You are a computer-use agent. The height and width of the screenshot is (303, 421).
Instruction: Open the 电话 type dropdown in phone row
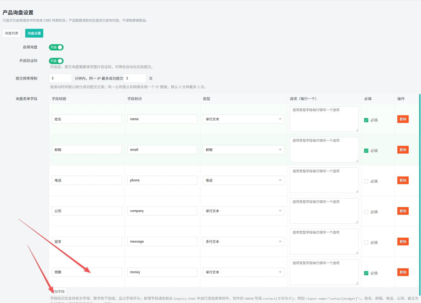click(243, 180)
